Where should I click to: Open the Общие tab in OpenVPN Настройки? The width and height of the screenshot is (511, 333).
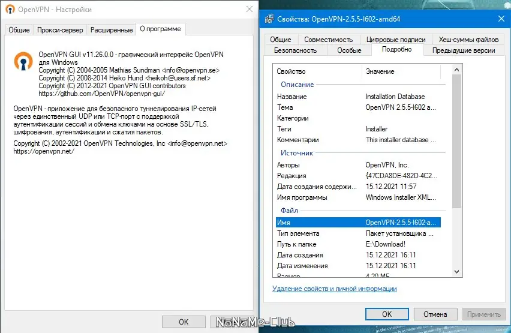(x=19, y=30)
